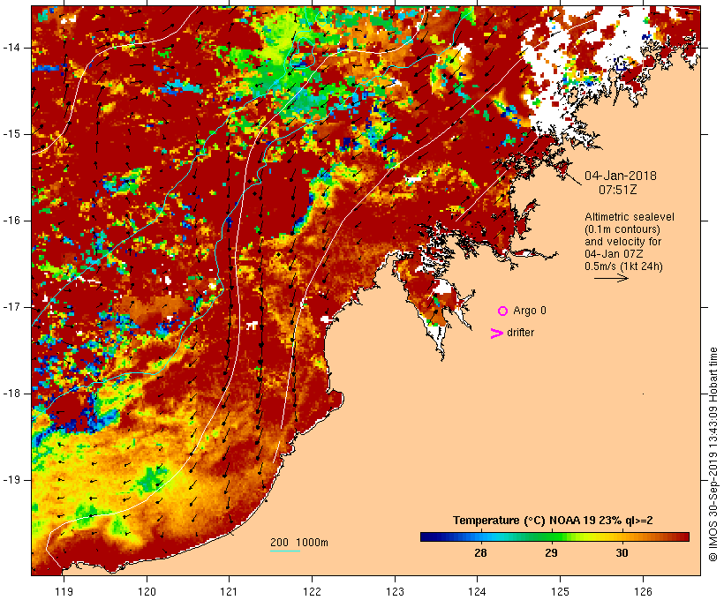Click the 125 longitude axis label
Viewport: 724px width, 600px height.
561,591
